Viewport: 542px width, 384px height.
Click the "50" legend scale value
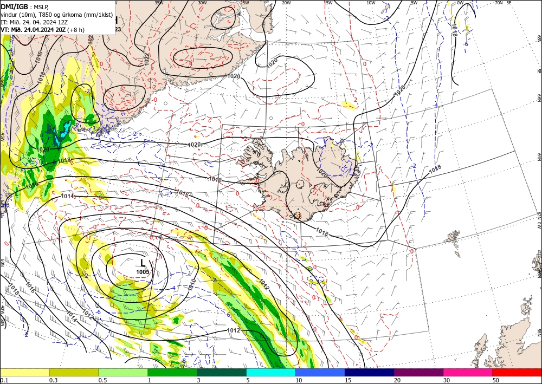[496, 380]
